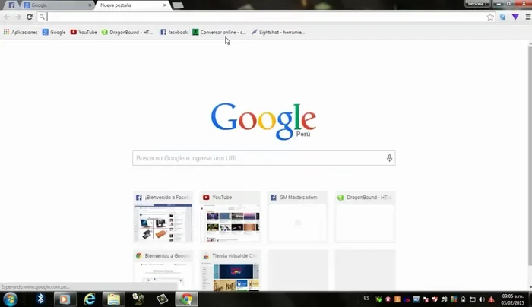This screenshot has height=307, width=532.
Task: Open the DragonBound bookmark
Action: tap(127, 32)
